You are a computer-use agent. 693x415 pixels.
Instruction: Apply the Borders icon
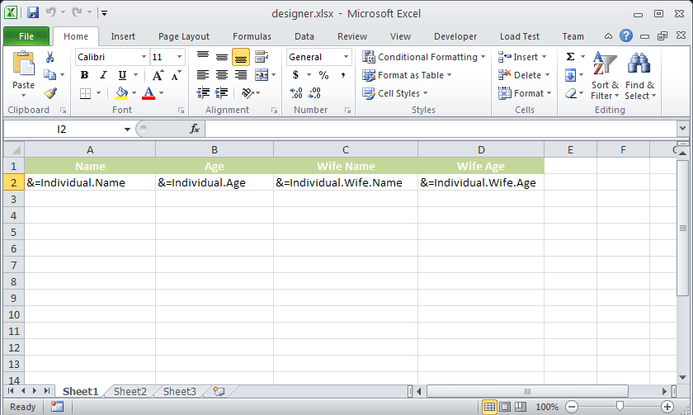coord(85,92)
